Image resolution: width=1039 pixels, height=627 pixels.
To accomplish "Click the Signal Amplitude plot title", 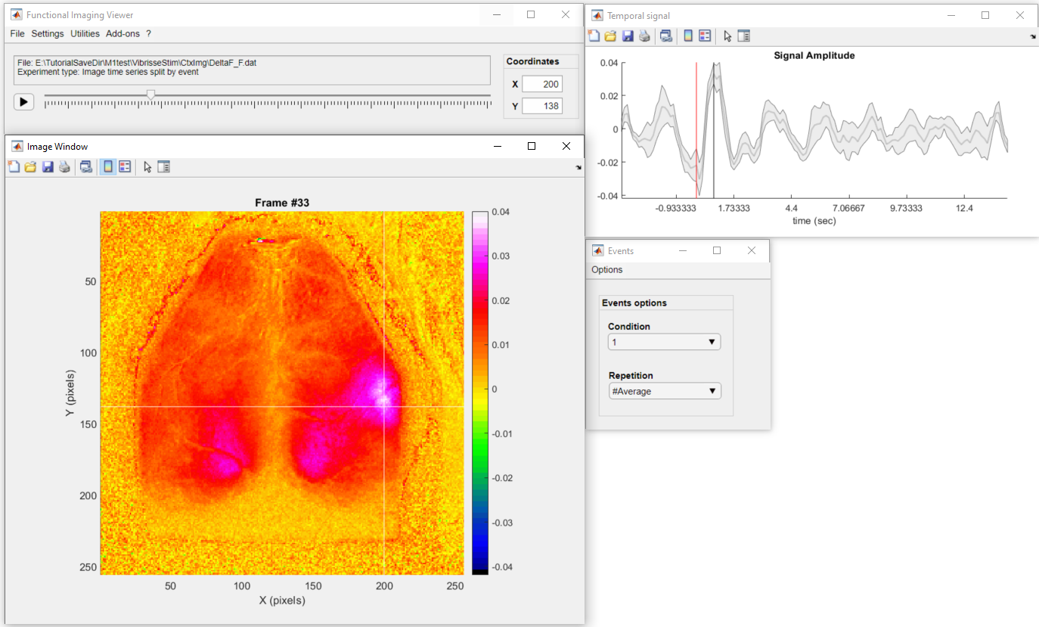I will (x=814, y=55).
